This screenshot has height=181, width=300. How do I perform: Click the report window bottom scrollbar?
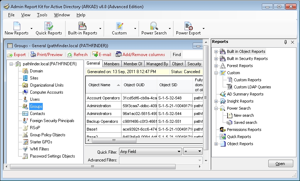(93, 167)
